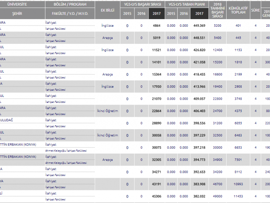
Task: Select 2017 tab under YGS-LYS BAŞARI SIRASI
Action: pyautogui.click(x=156, y=14)
